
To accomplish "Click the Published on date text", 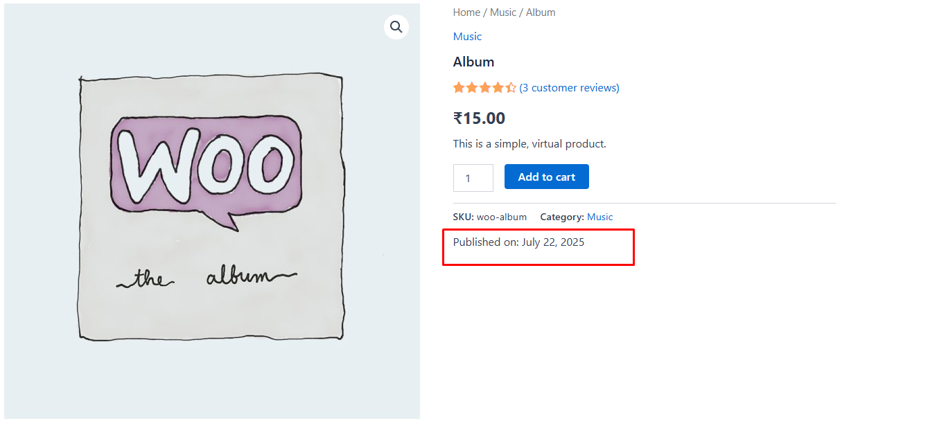I will [x=518, y=242].
